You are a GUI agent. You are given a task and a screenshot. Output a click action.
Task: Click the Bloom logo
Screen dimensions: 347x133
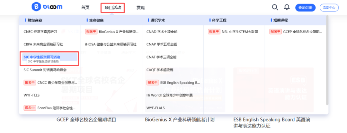click(x=47, y=7)
